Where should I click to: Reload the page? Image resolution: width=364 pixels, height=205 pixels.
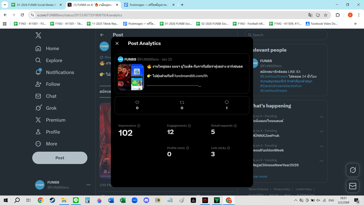22,15
